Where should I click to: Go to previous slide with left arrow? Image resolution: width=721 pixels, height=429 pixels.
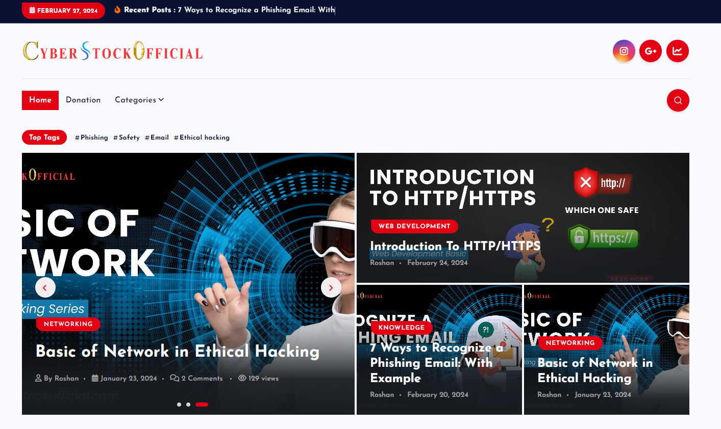click(x=45, y=288)
